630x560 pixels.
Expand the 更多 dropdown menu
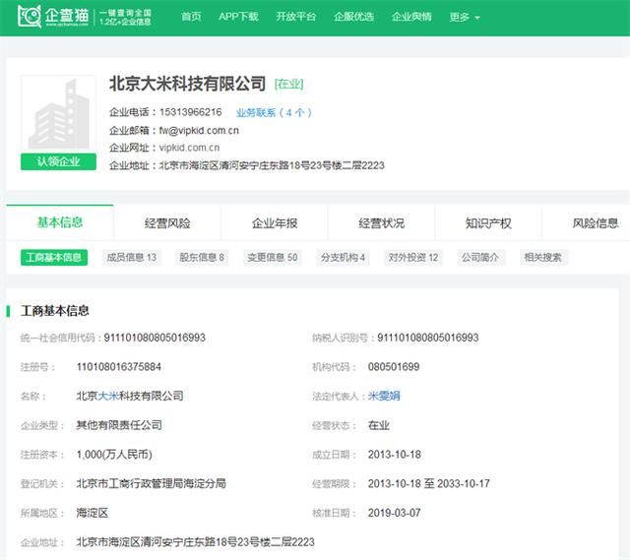[x=465, y=18]
